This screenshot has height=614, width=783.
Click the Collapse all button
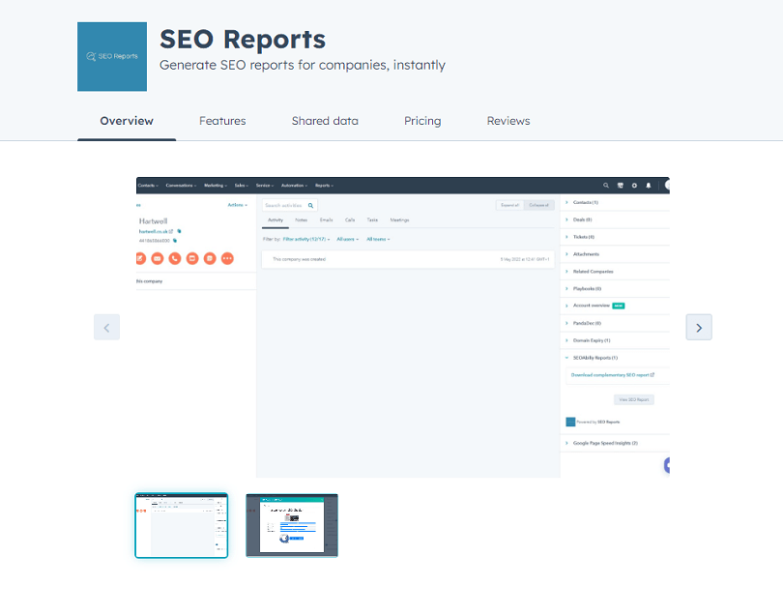pyautogui.click(x=538, y=205)
